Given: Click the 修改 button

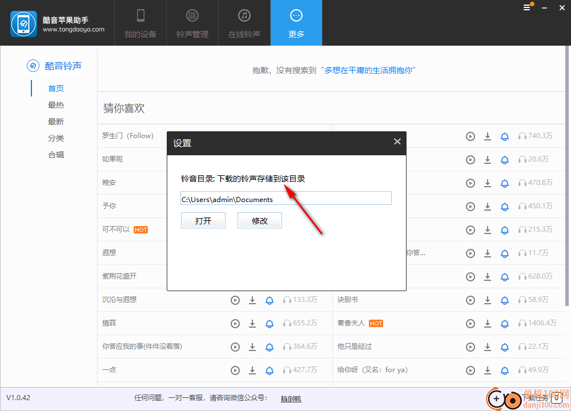Looking at the screenshot, I should [x=260, y=220].
